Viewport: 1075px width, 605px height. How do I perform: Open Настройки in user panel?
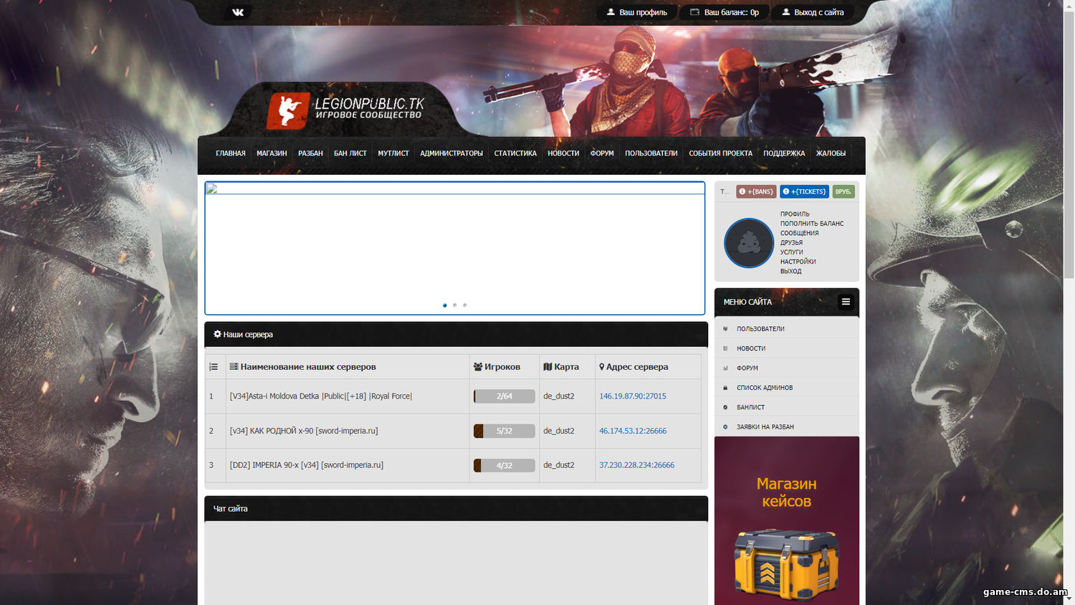(x=798, y=262)
